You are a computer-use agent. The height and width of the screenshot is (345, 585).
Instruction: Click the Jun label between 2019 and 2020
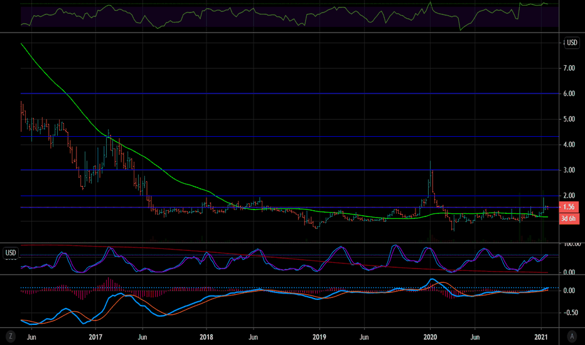(x=364, y=337)
